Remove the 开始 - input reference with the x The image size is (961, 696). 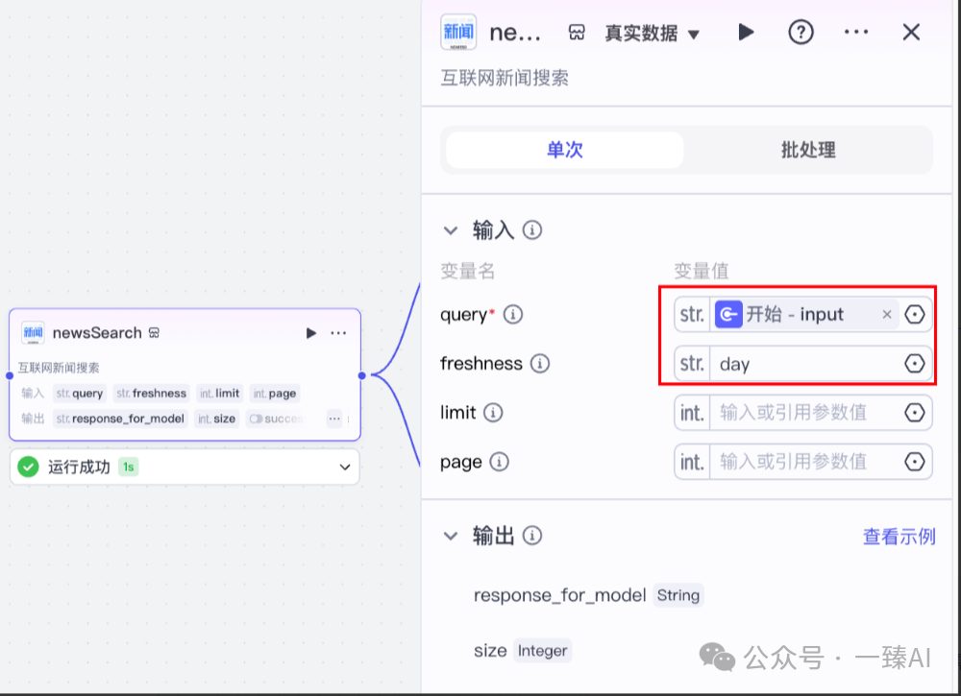pos(886,314)
